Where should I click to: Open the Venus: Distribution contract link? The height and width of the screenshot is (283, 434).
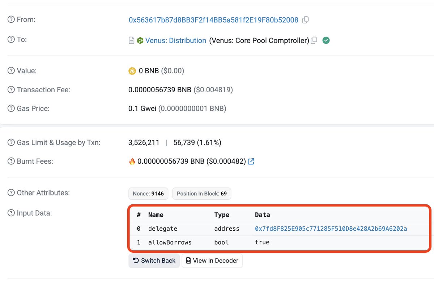(x=176, y=41)
